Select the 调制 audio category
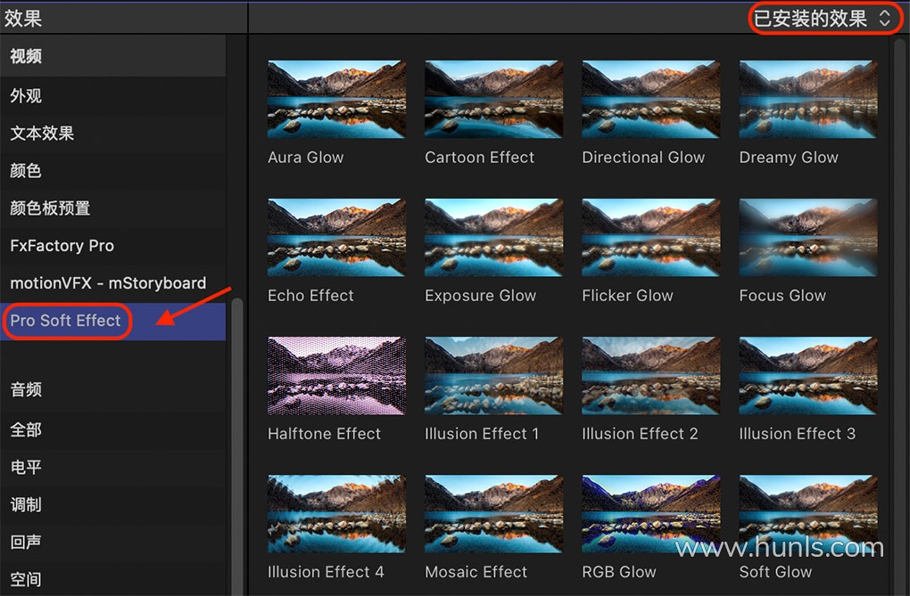 point(112,504)
